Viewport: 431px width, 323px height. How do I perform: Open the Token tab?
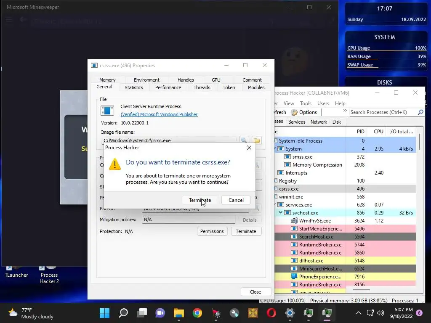tap(229, 87)
